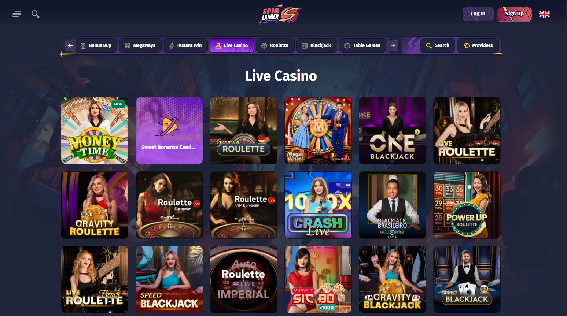Click the Sign Up button
This screenshot has height=316, width=567.
(x=515, y=14)
